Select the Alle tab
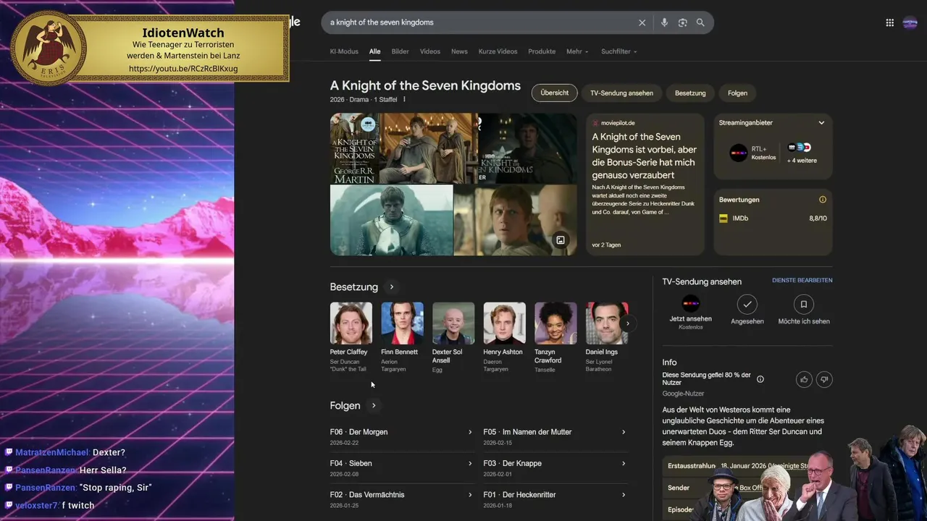Image resolution: width=927 pixels, height=521 pixels. pyautogui.click(x=374, y=51)
